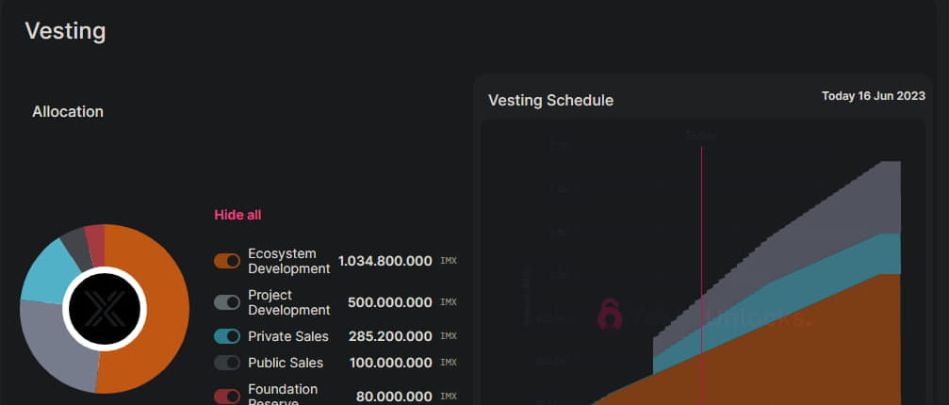
Task: Click the red Today marker line
Action: [x=701, y=235]
